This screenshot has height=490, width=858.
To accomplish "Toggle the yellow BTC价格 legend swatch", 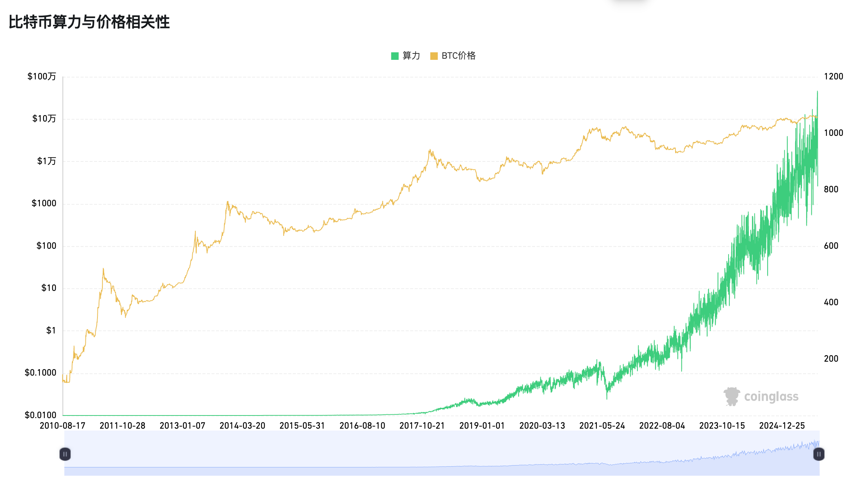I will point(434,56).
